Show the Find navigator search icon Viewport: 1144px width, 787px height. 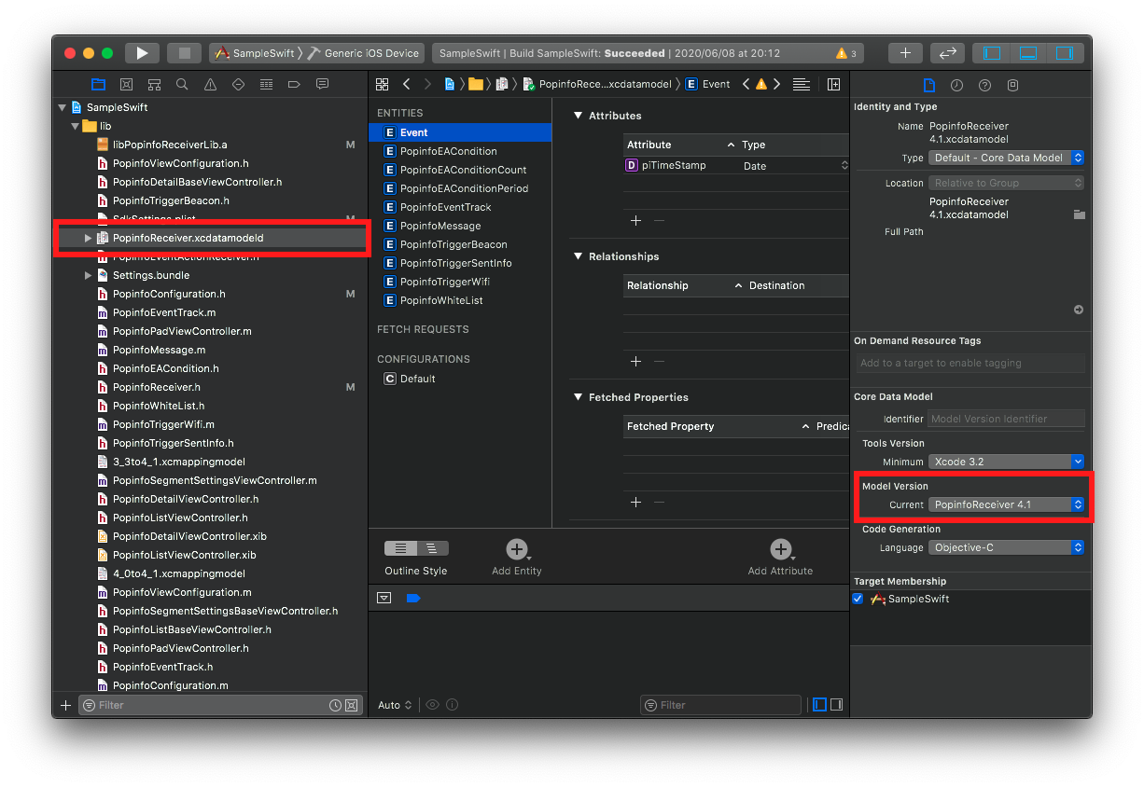(x=182, y=84)
